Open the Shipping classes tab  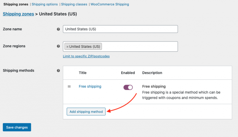(74, 4)
